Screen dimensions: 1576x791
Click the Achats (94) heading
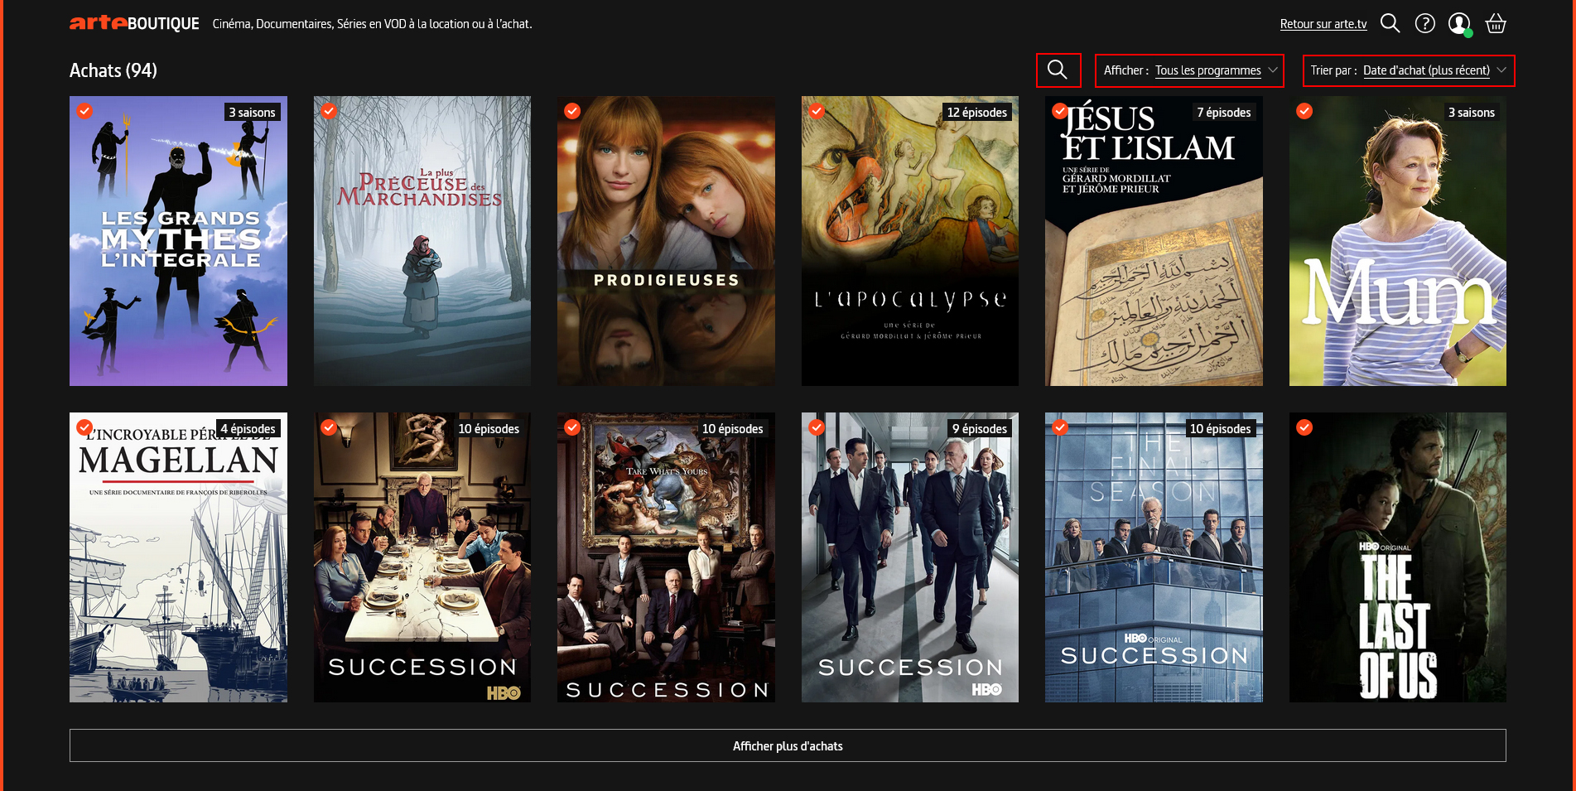click(113, 70)
